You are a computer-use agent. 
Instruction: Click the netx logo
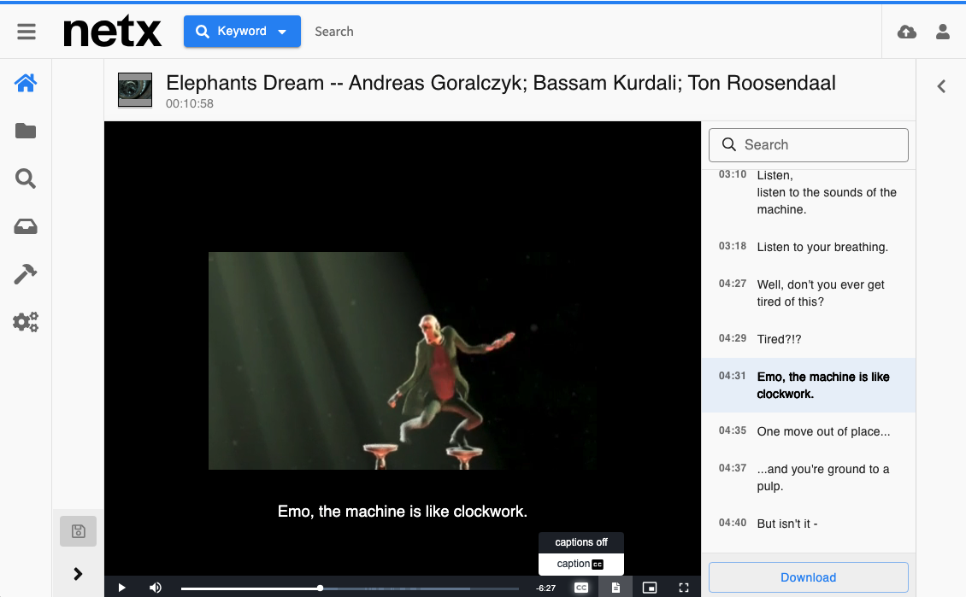112,32
